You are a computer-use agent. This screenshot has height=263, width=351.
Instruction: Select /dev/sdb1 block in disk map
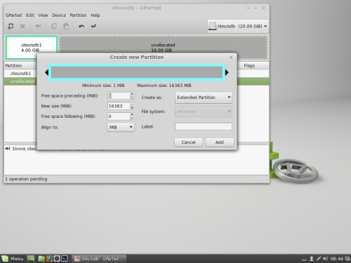pyautogui.click(x=32, y=48)
